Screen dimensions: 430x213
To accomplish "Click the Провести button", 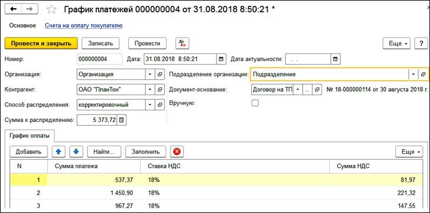I will pyautogui.click(x=148, y=43).
